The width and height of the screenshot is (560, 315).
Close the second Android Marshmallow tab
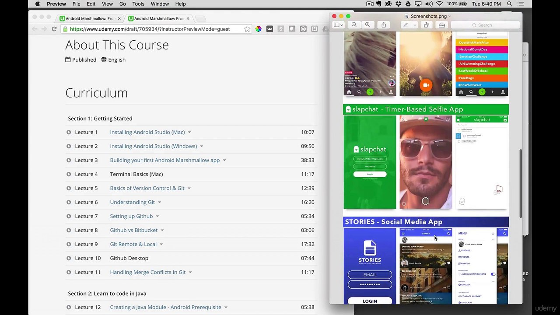[x=188, y=18]
